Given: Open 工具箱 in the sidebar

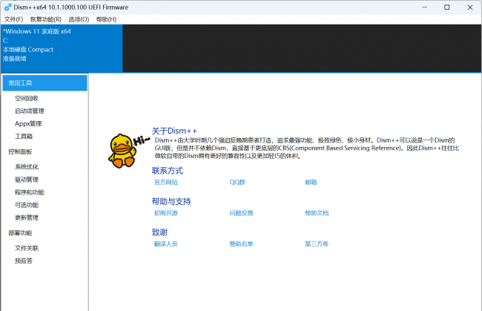Looking at the screenshot, I should 24,137.
